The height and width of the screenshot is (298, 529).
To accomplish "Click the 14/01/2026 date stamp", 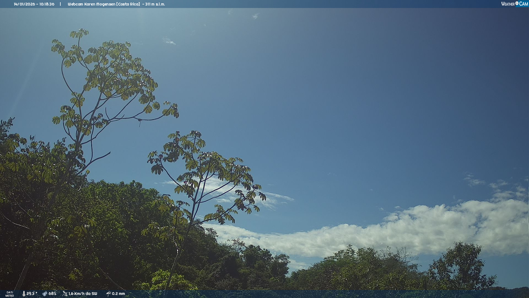I will (x=24, y=4).
